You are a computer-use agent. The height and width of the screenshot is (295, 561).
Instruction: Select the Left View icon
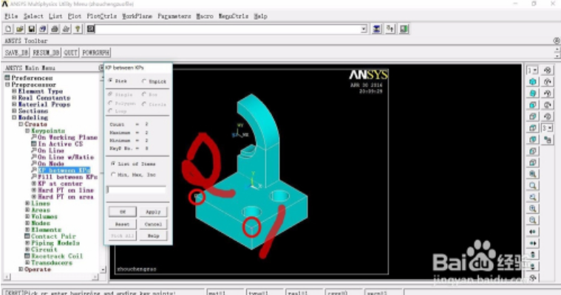click(533, 151)
